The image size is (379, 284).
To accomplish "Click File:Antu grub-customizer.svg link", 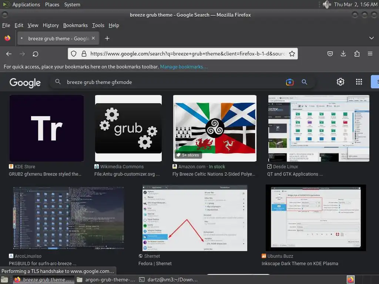I will (x=127, y=174).
